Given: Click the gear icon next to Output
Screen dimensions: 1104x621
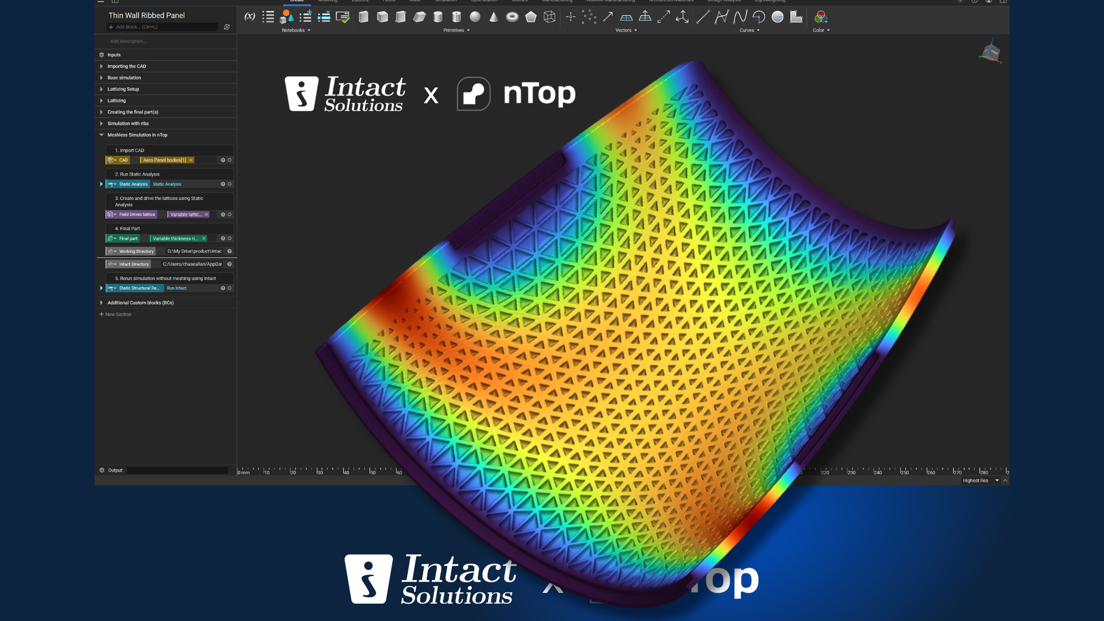Looking at the screenshot, I should click(x=102, y=470).
